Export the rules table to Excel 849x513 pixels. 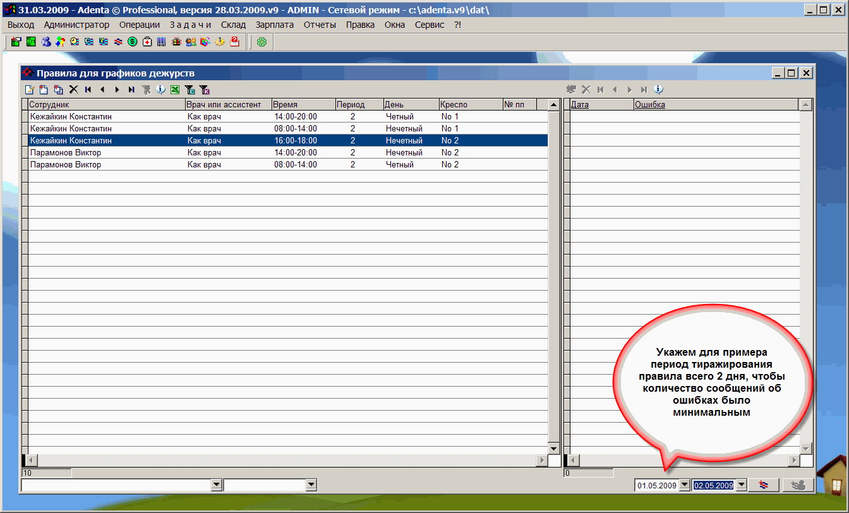click(175, 90)
